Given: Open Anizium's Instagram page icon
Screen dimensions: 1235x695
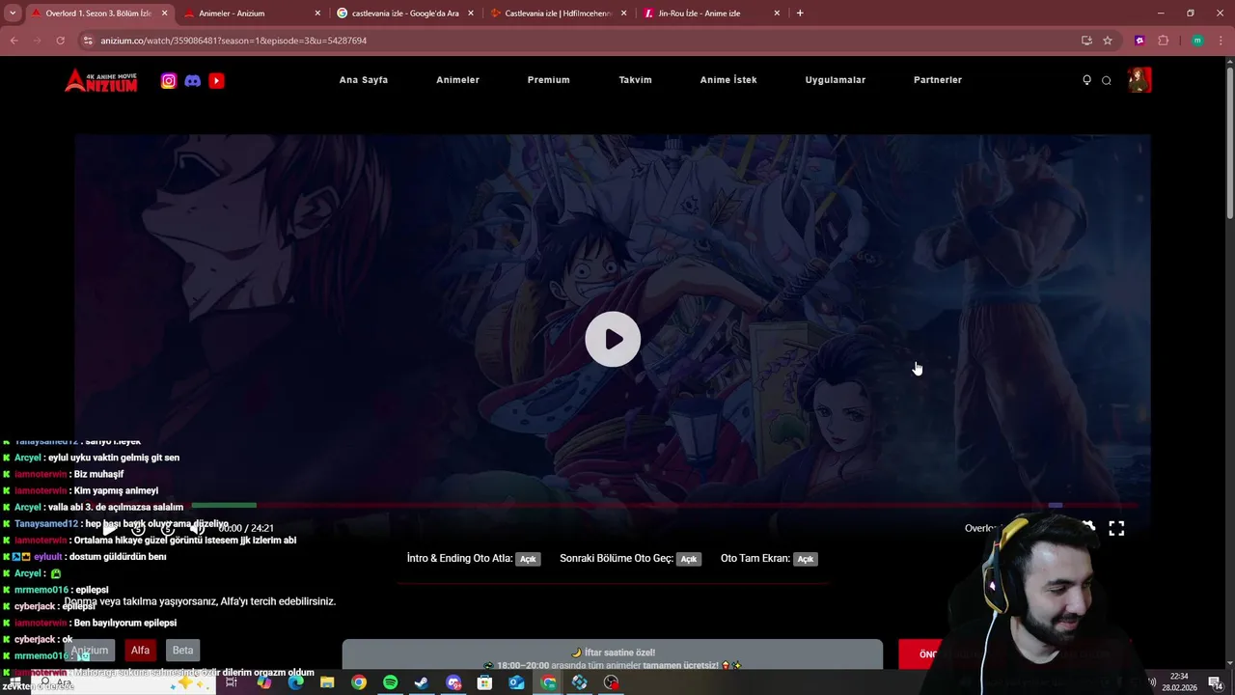Looking at the screenshot, I should click(169, 81).
